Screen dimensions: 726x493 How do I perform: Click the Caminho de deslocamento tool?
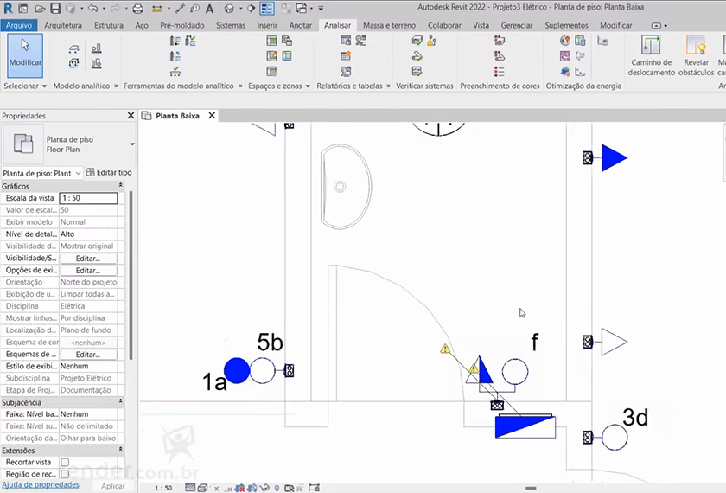pyautogui.click(x=651, y=55)
